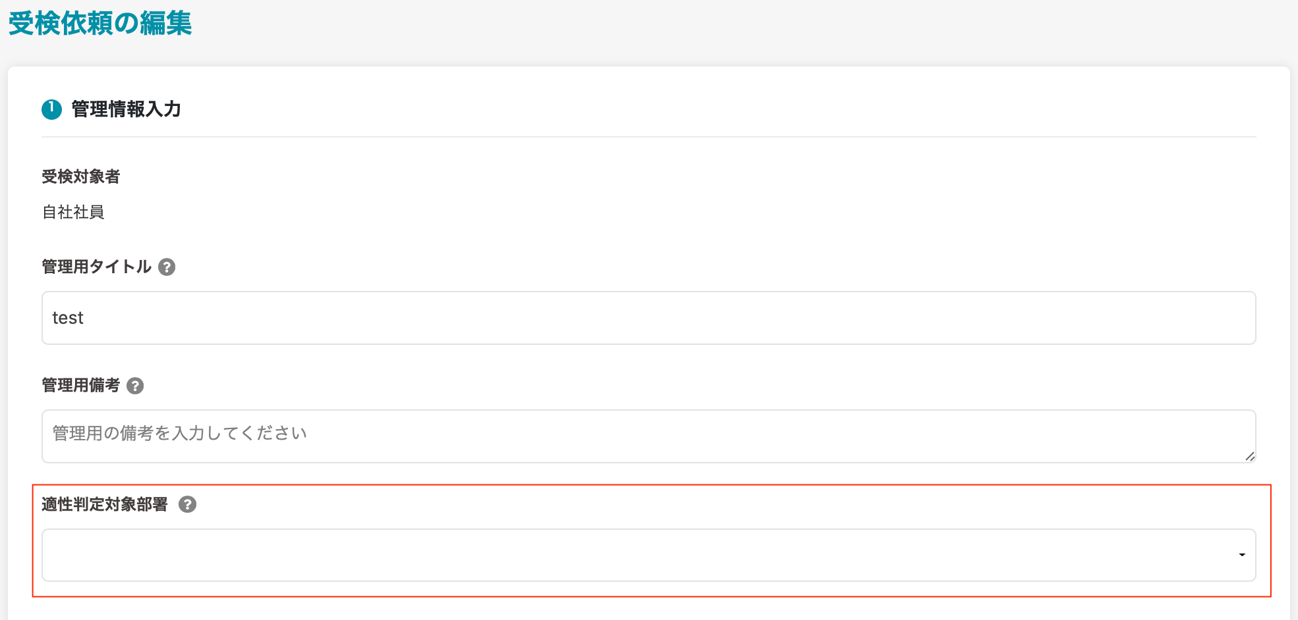
Task: Click the help icon beside 管理用備考
Action: click(x=135, y=386)
